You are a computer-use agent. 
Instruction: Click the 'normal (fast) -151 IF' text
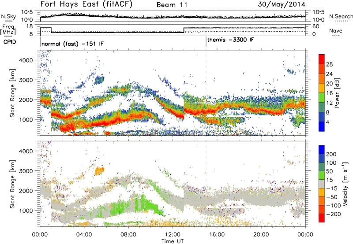tap(72, 44)
